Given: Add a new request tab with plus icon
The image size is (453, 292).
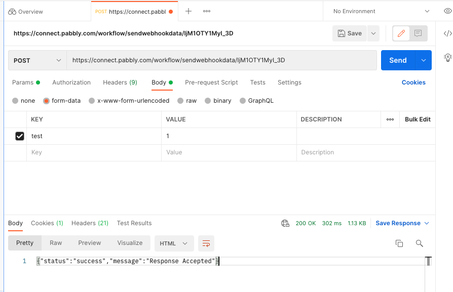Looking at the screenshot, I should click(x=188, y=11).
